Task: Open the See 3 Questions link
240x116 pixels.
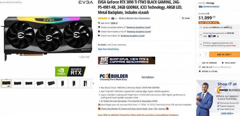Action: tap(142, 18)
